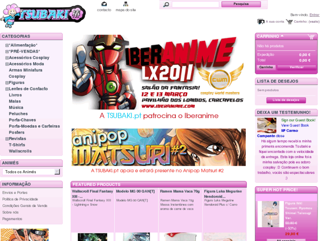
Task: Open the Todos os Animés dropdown
Action: point(31,172)
